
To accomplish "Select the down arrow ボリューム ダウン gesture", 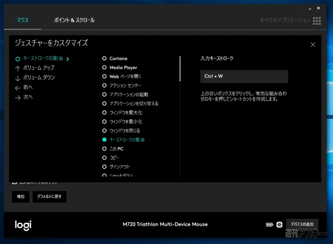I will (x=35, y=78).
